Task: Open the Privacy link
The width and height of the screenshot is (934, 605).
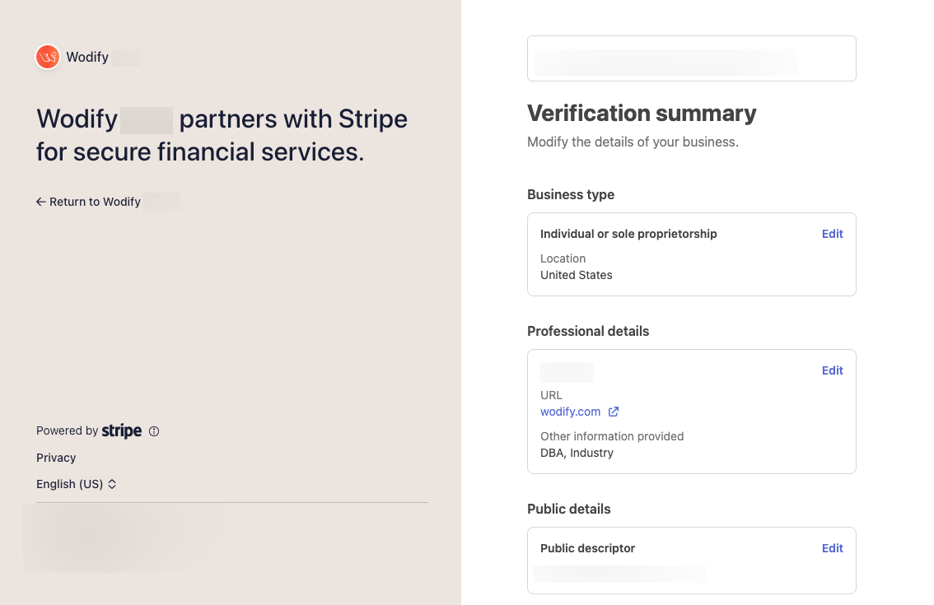Action: click(56, 458)
